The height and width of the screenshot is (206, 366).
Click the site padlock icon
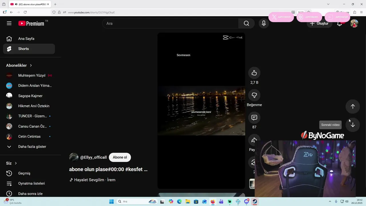[x=59, y=12]
